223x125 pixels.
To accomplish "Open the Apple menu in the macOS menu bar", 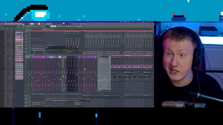I will coord(1,22).
